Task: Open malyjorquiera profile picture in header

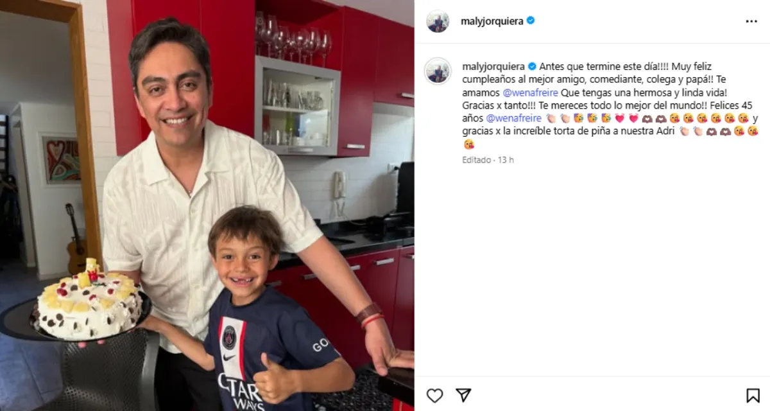Action: point(438,21)
